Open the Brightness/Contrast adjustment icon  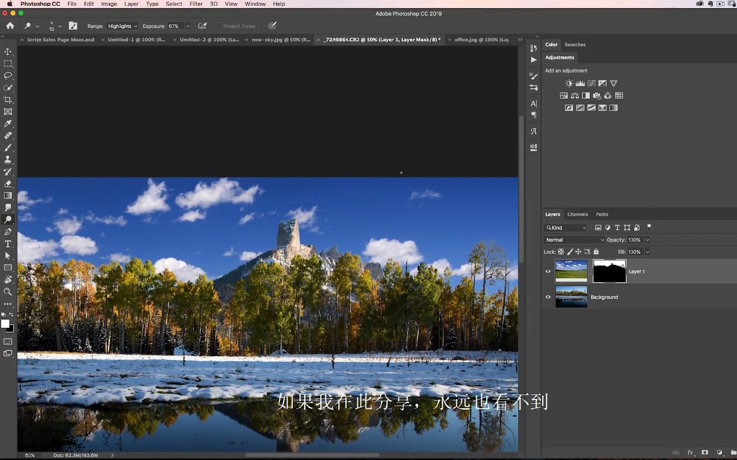568,83
